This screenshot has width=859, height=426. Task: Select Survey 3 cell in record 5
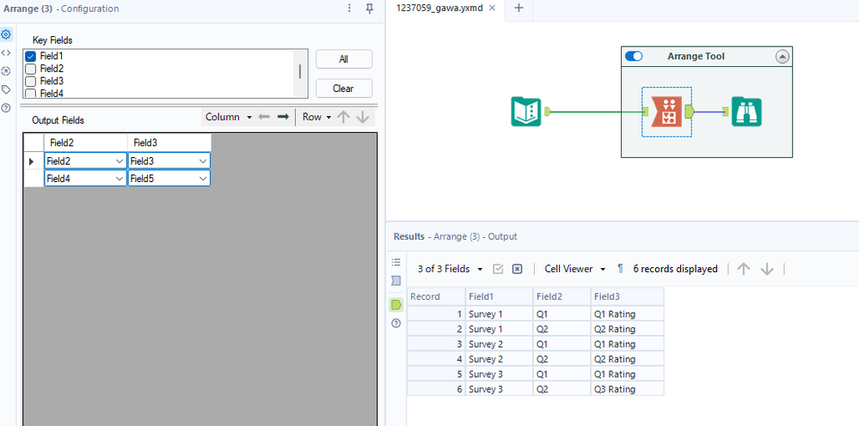coord(499,374)
